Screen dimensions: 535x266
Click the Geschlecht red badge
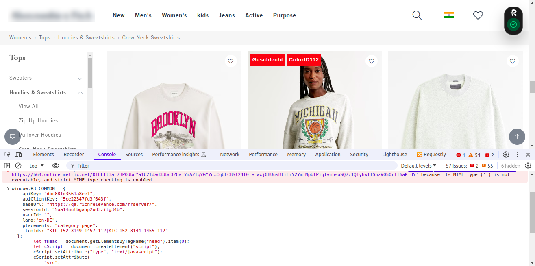coord(267,60)
